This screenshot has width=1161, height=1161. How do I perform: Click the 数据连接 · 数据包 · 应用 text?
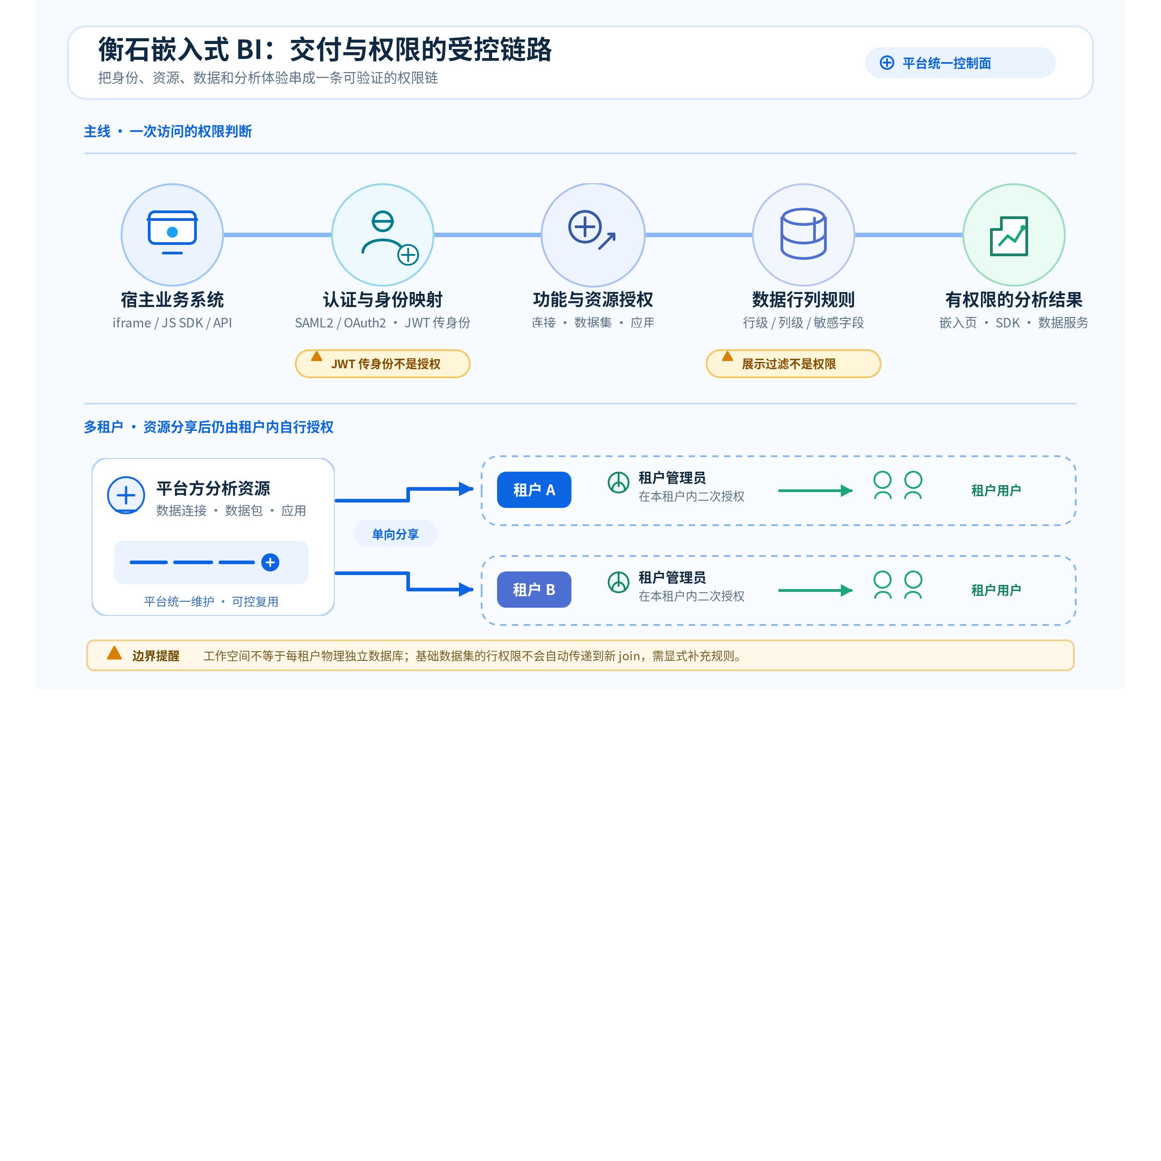pyautogui.click(x=231, y=510)
